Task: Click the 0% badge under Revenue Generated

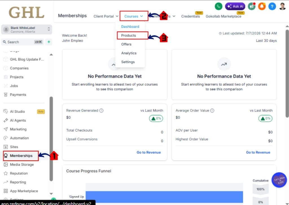Action: point(156,118)
